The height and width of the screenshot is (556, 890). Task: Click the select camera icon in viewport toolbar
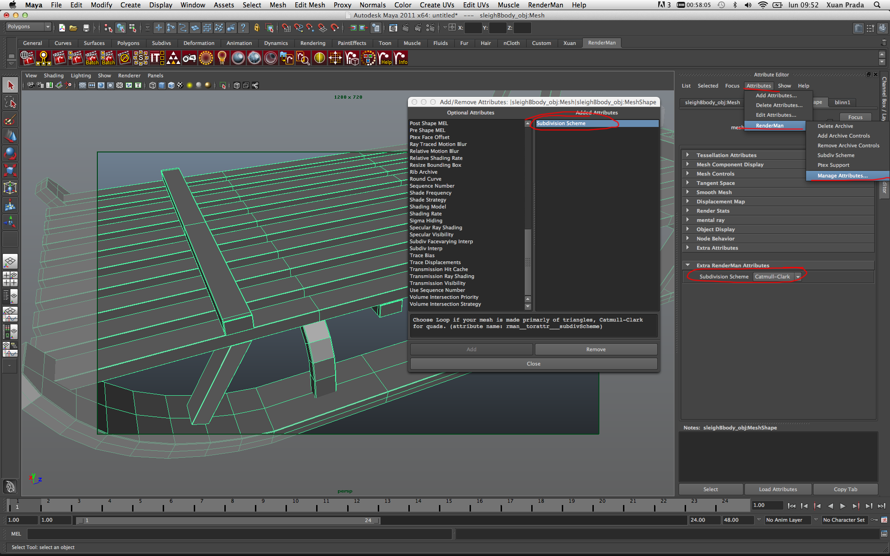tap(31, 85)
